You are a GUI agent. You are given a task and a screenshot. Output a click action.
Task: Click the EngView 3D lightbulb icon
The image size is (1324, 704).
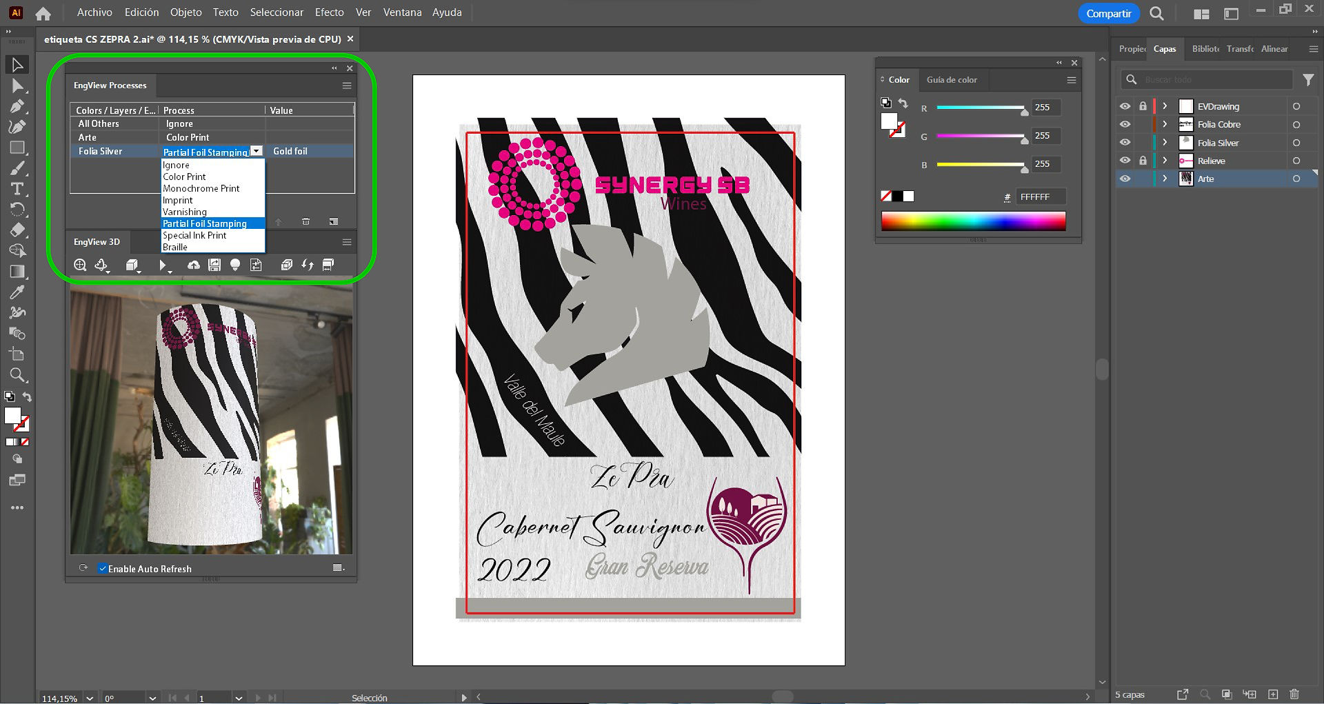tap(235, 265)
